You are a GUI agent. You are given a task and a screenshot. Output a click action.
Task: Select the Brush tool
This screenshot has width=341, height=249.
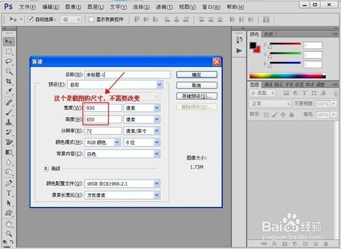tap(9, 113)
